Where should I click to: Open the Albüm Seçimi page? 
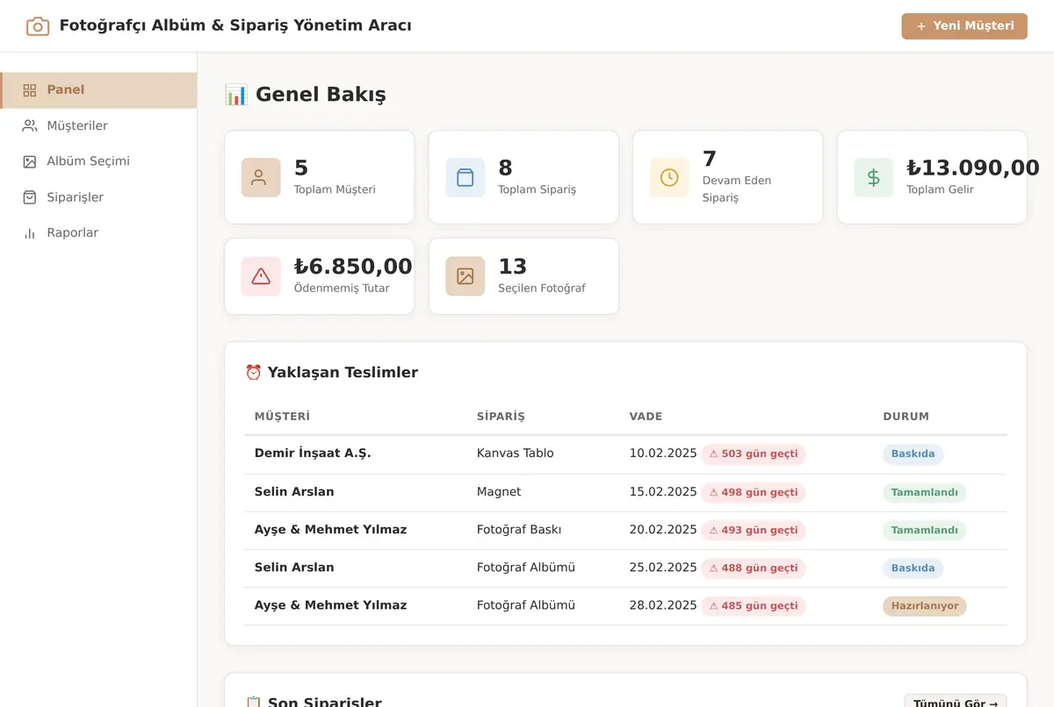coord(99,161)
